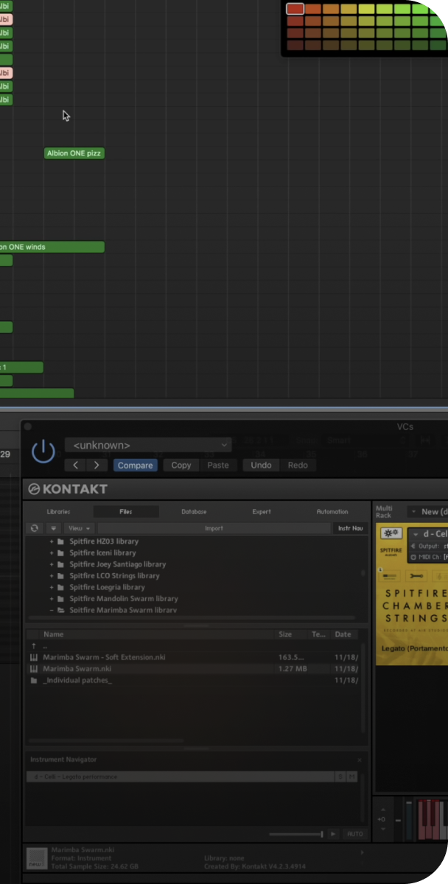Expand the Spitfire LCO Strings library
Image resolution: width=448 pixels, height=884 pixels.
[52, 576]
